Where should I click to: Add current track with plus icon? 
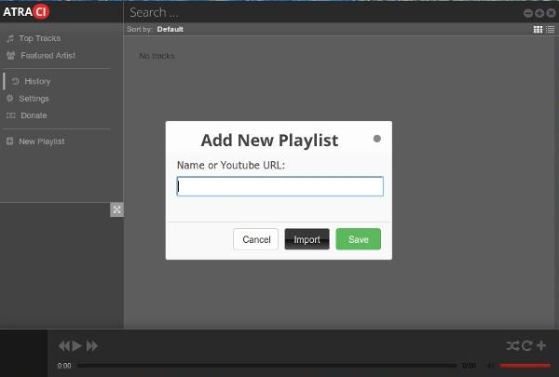541,345
